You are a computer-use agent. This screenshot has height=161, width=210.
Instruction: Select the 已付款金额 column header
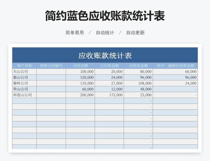coord(109,66)
